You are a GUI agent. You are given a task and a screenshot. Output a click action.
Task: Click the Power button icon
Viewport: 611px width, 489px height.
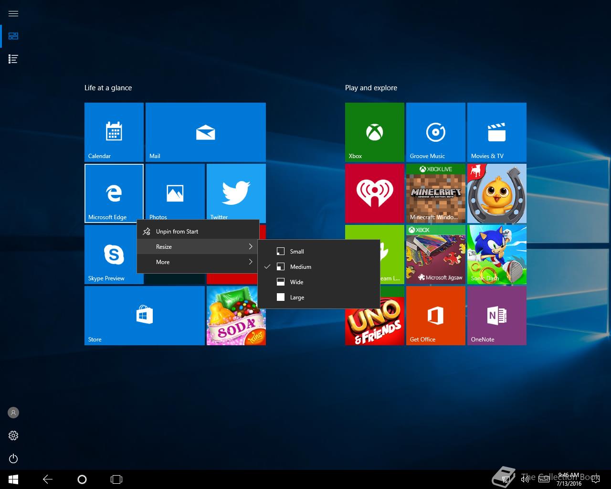(x=13, y=458)
